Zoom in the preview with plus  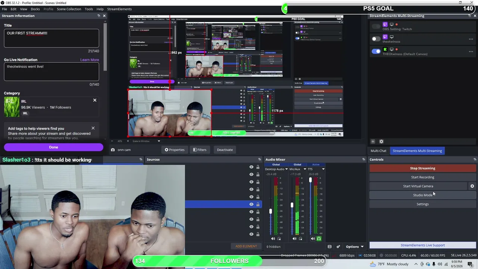coord(128,141)
